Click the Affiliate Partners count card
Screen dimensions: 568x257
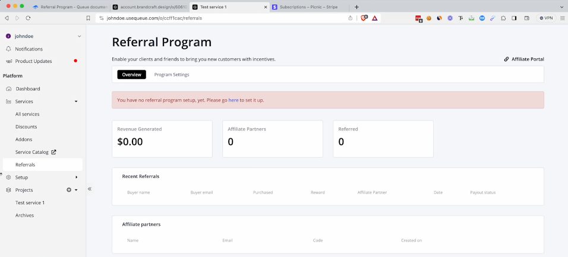pyautogui.click(x=272, y=139)
